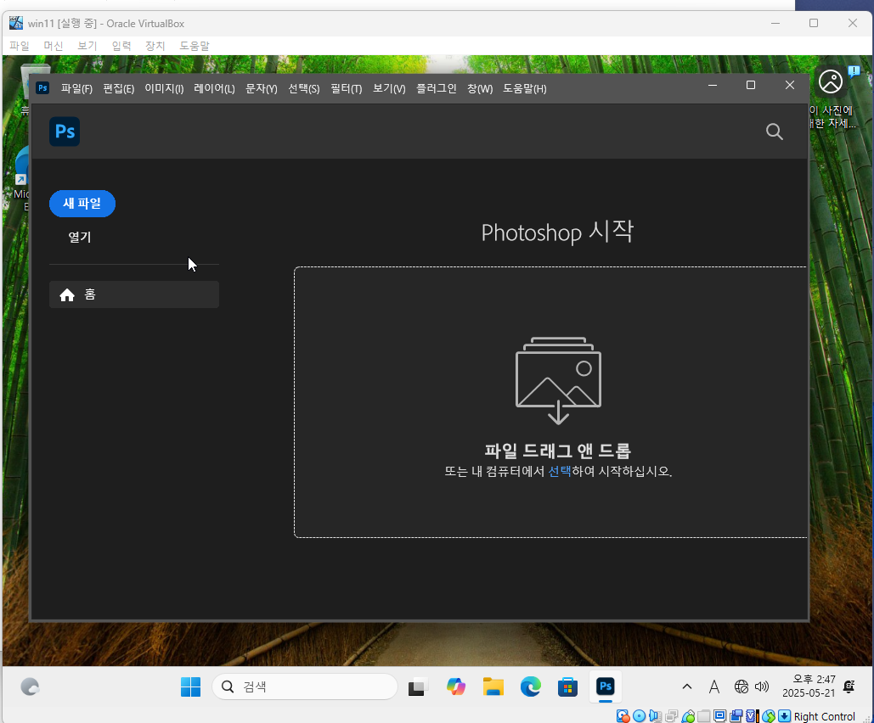Open the VirtualBox 장치 menu
The width and height of the screenshot is (874, 723).
(155, 46)
